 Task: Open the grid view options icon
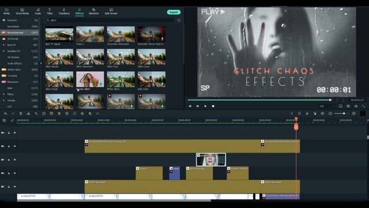(x=179, y=20)
